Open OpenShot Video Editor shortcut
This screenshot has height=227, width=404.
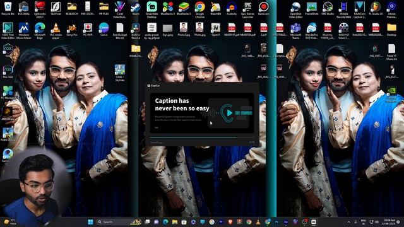(295, 9)
